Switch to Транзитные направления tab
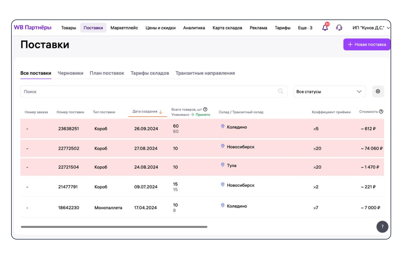 pyautogui.click(x=205, y=73)
